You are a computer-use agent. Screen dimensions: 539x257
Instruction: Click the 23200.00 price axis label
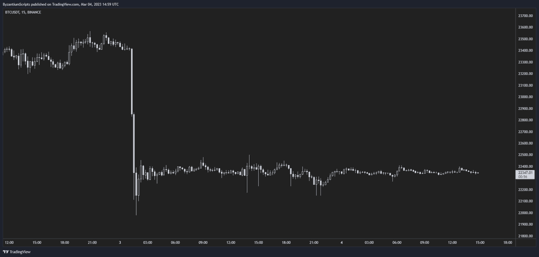pyautogui.click(x=526, y=74)
